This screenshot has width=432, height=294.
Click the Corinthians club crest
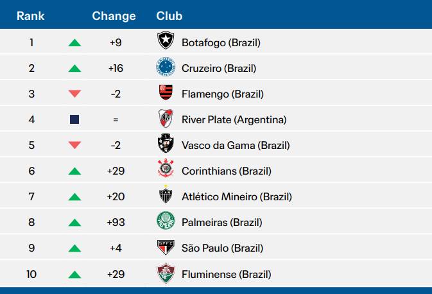click(x=166, y=171)
